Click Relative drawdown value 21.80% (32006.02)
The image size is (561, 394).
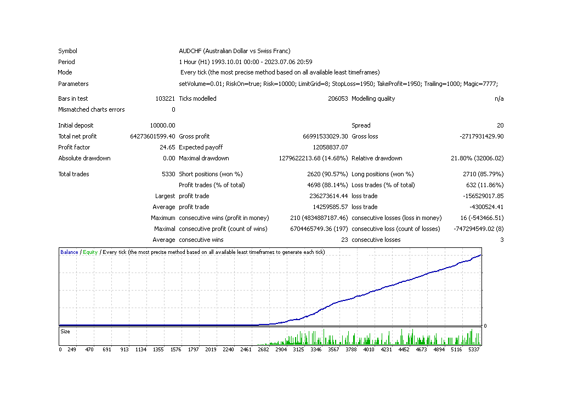(477, 159)
